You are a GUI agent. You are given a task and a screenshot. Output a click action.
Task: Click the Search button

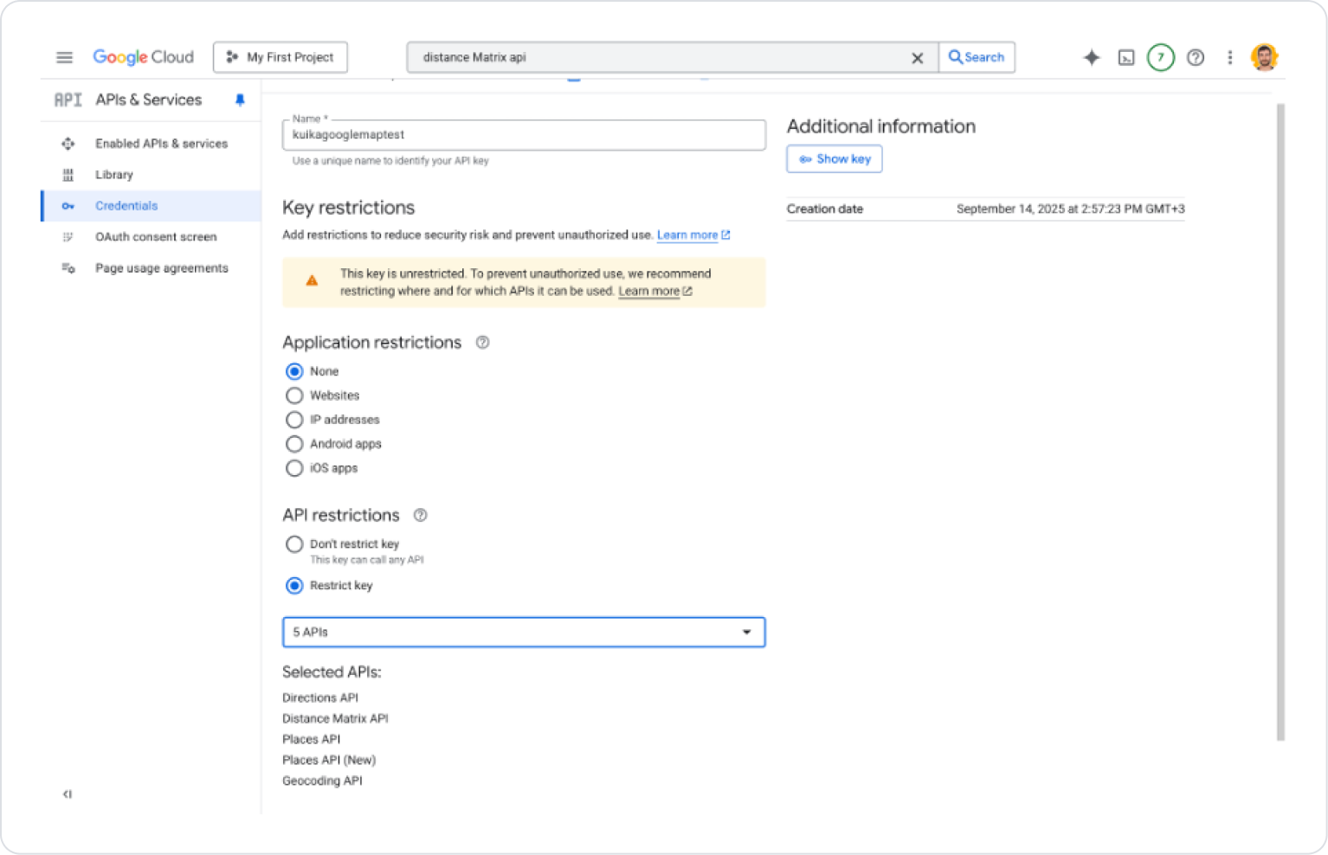(977, 57)
